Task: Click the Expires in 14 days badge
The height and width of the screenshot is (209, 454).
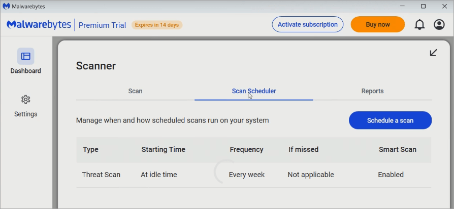Action: [x=157, y=25]
